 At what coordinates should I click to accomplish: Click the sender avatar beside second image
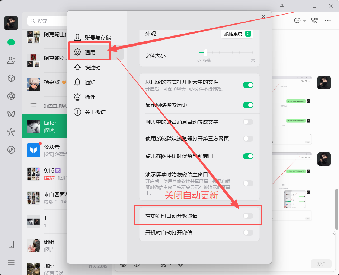tap(324, 159)
